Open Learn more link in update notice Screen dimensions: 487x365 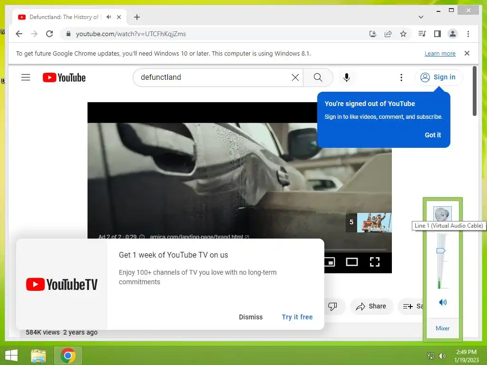(440, 53)
